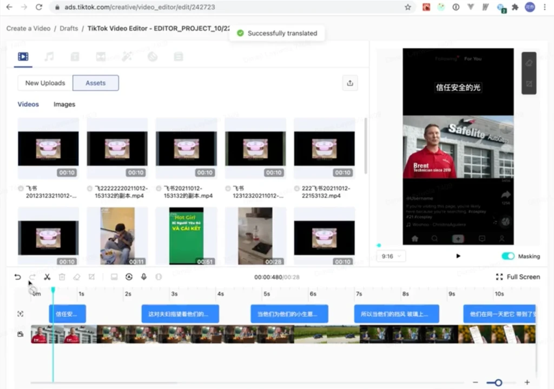Screen dimensions: 554x389
Task: Select the radio for 飞书20123123211012 video
Action: click(21, 189)
